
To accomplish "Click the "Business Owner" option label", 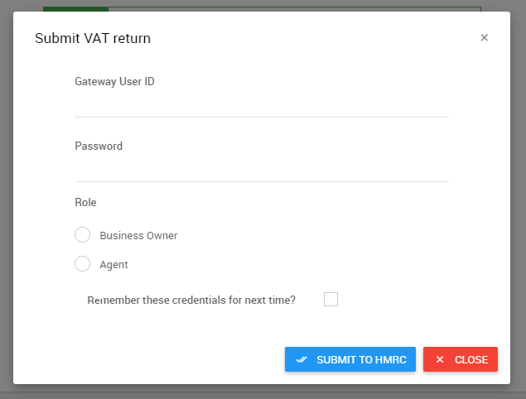I will [x=138, y=235].
